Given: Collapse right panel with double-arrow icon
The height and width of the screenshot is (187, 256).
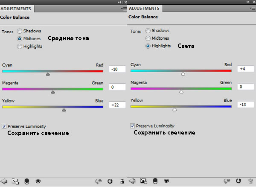Looking at the screenshot, I should coord(248,2).
